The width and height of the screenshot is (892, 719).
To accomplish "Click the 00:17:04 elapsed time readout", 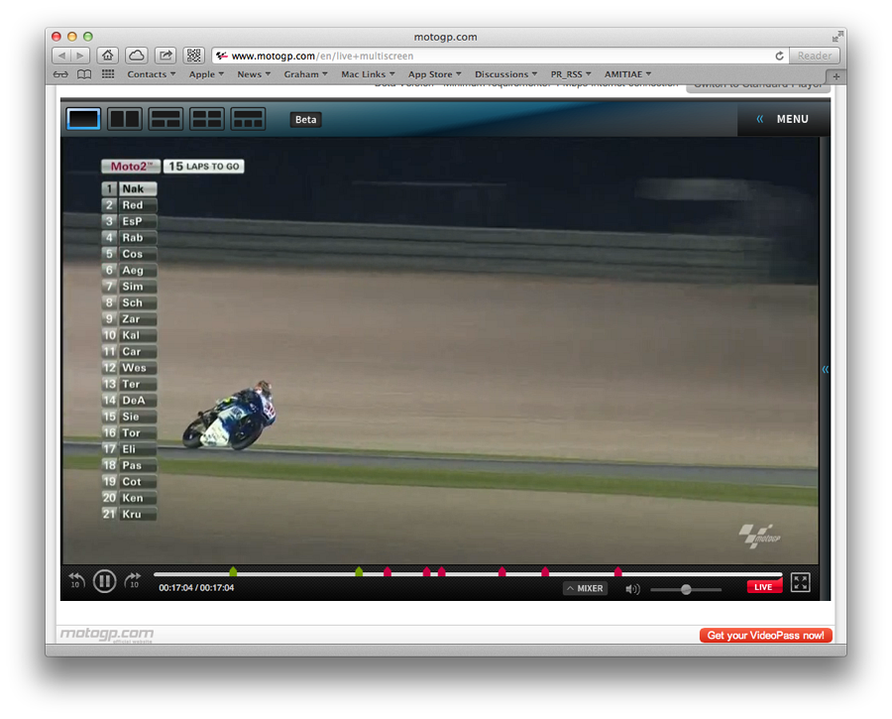I will tap(175, 588).
